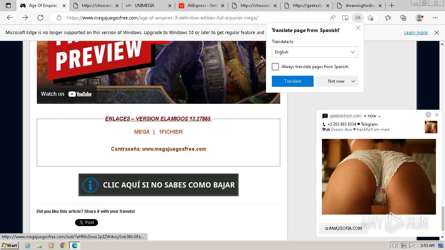Close the geekestoot.com notification
This screenshot has height=250, width=445.
[x=437, y=115]
